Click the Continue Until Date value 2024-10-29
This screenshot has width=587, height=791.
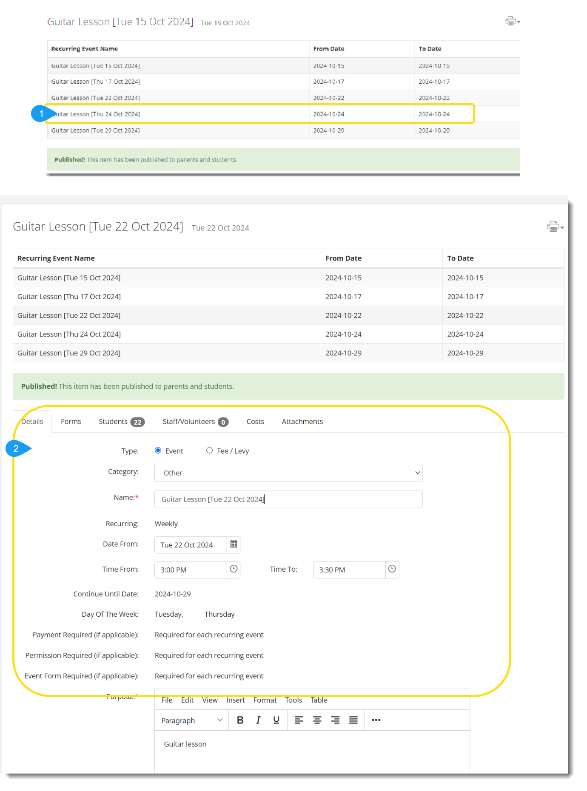pos(173,594)
